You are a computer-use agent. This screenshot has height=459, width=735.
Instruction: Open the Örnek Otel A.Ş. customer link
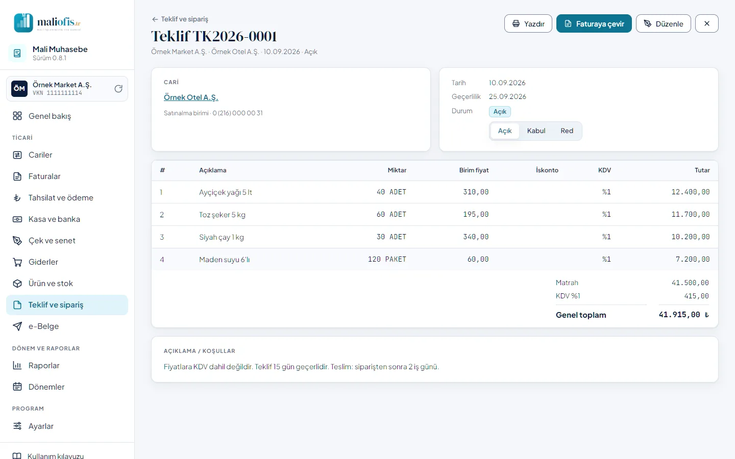191,97
